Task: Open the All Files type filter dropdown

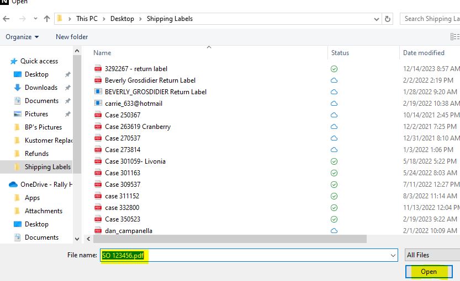Action: tap(432, 255)
